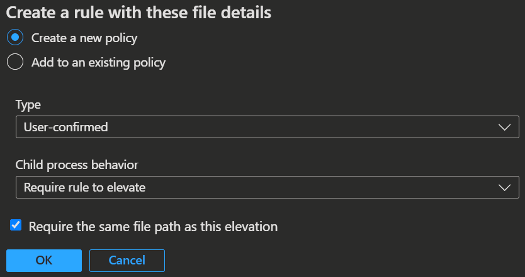Click the 'Create a rule with these file details' heading
Screen dimensions: 525x277
(138, 13)
